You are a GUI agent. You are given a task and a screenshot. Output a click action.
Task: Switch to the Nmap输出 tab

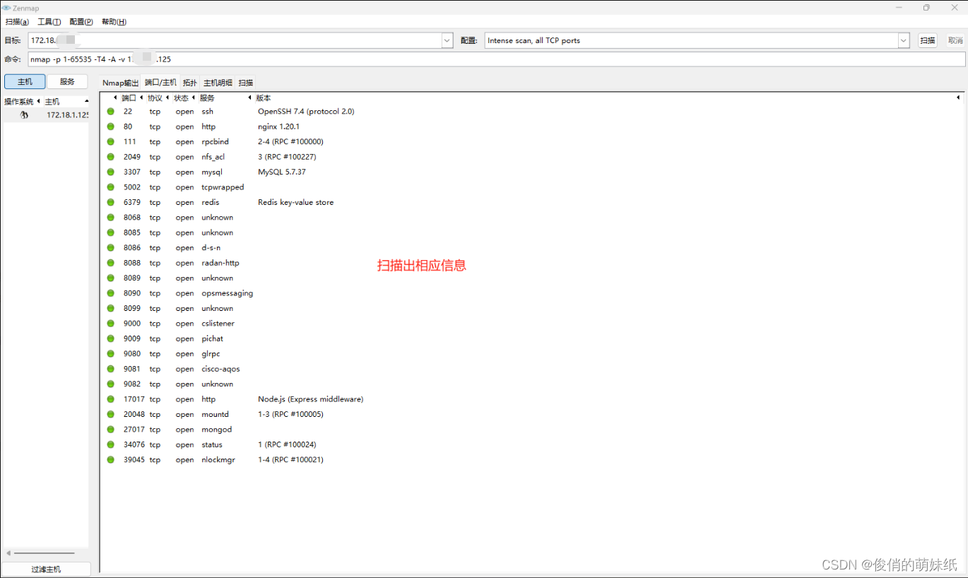click(120, 83)
